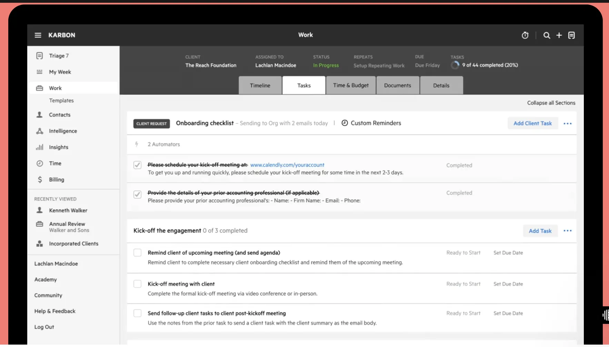609x347 pixels.
Task: Open Onboarding checklist section options menu
Action: 567,123
